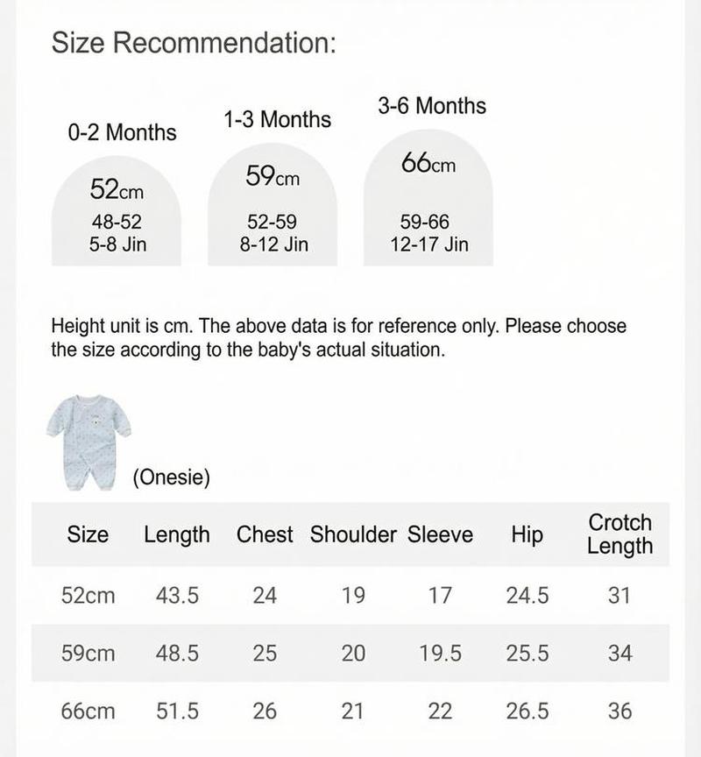The width and height of the screenshot is (701, 757).
Task: Click the Size Recommendation heading
Action: pos(194,42)
